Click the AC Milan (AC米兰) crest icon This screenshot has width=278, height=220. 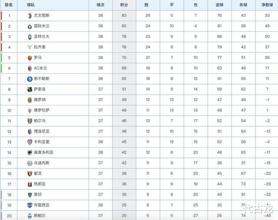(30, 68)
